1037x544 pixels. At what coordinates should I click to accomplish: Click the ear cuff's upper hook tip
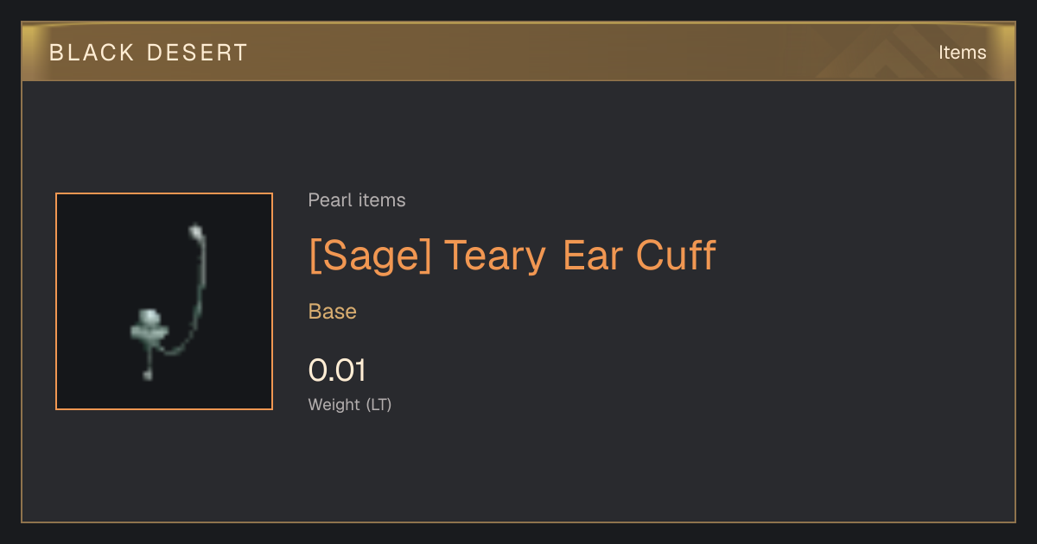coord(197,231)
